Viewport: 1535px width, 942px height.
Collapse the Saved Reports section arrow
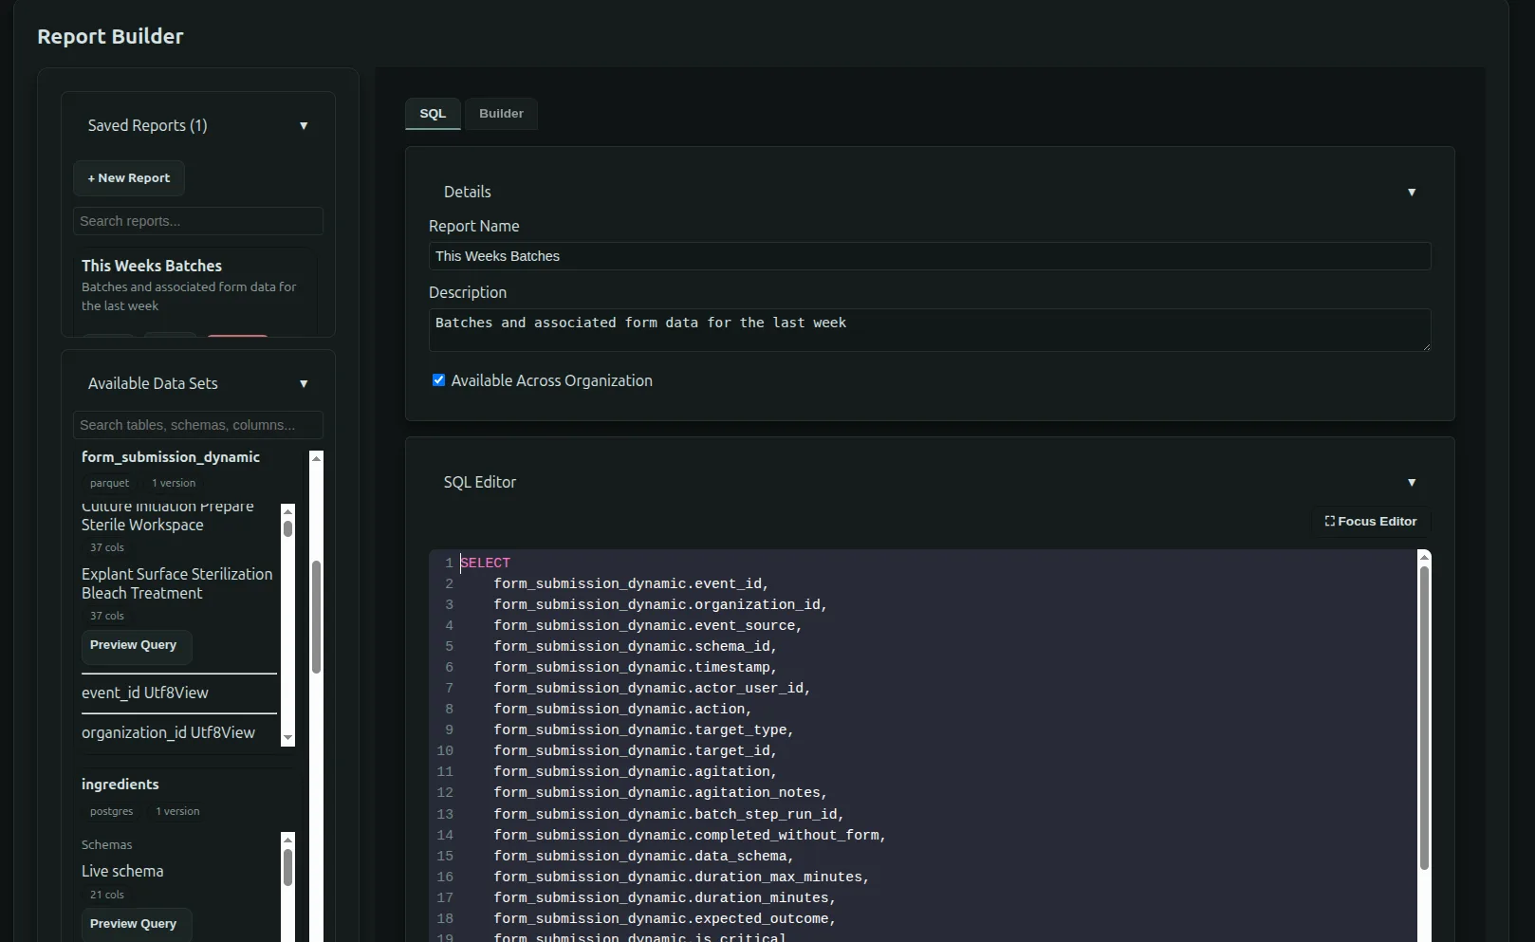coord(304,126)
